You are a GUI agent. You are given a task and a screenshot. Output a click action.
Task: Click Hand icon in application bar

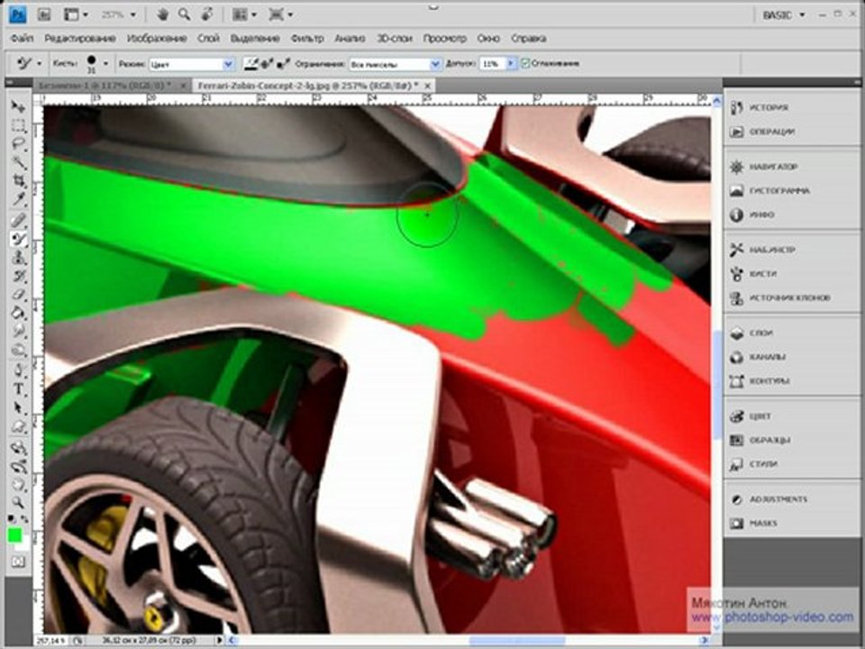coord(162,15)
